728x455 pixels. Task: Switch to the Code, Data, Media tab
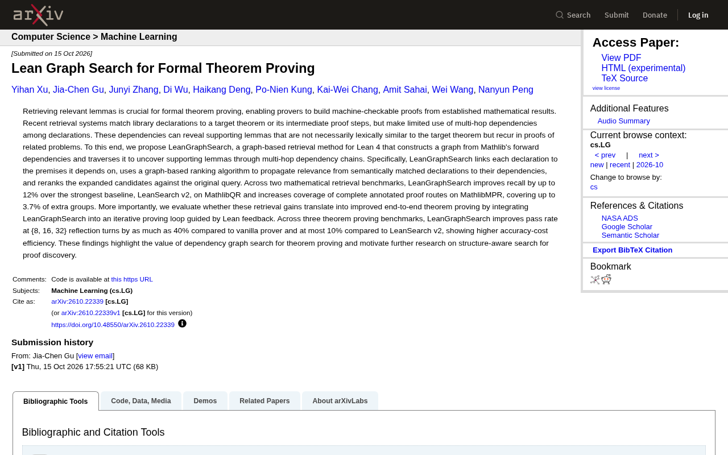(x=141, y=401)
